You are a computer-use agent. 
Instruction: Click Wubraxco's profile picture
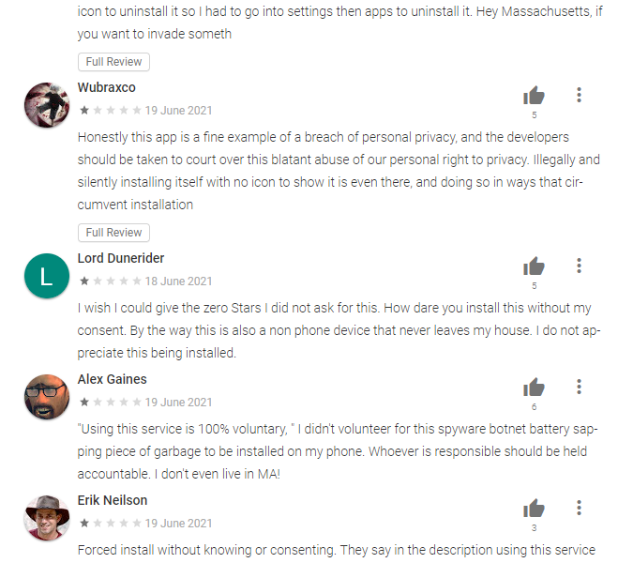coord(47,105)
